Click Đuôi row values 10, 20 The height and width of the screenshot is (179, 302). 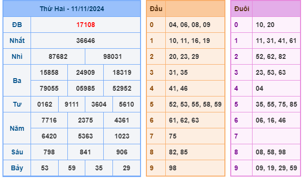(x=265, y=25)
